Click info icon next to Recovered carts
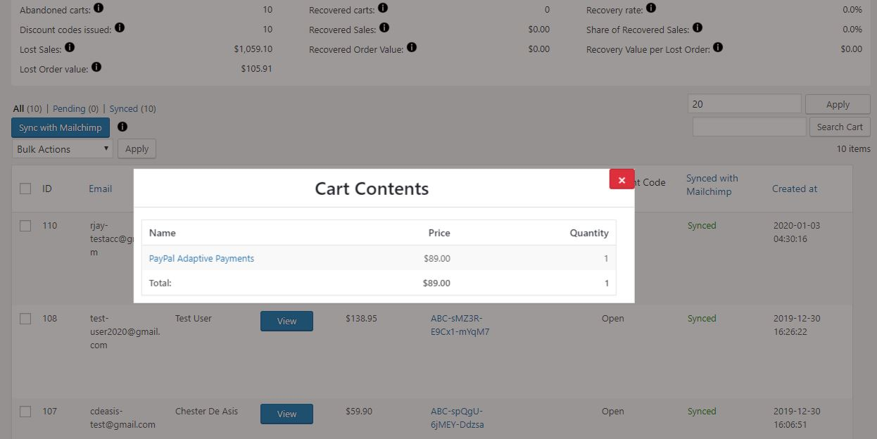Screen dimensions: 877x439 (382, 8)
